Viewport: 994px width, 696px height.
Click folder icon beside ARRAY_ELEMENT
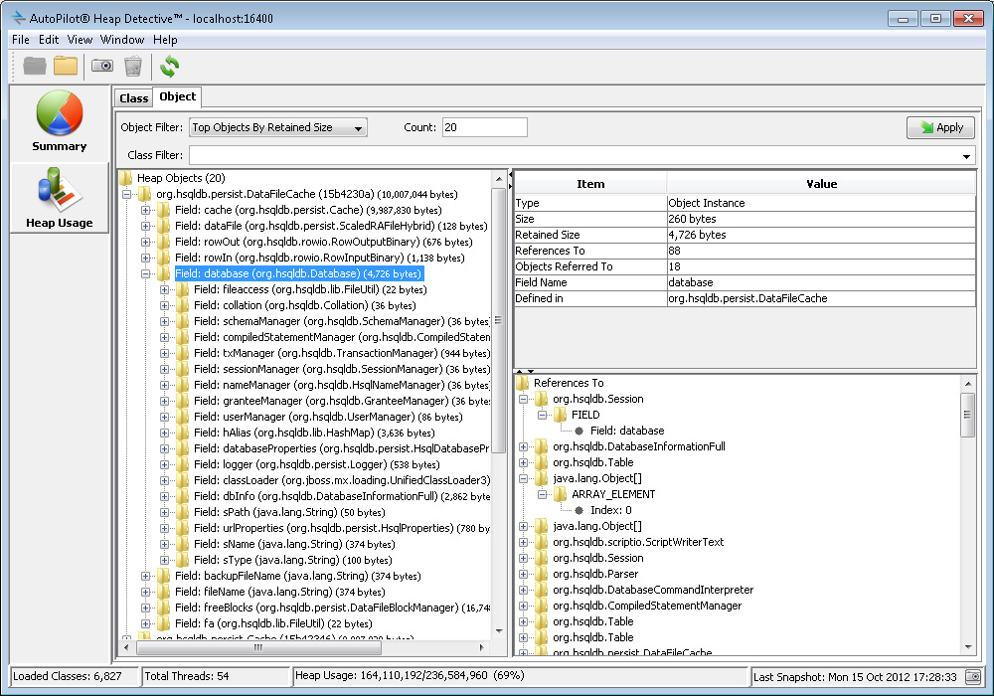[561, 494]
